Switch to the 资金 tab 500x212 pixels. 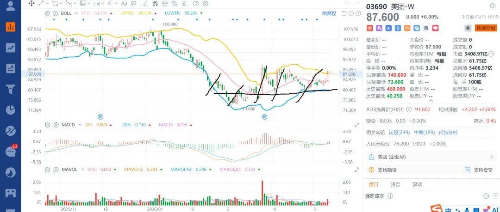click(x=395, y=184)
